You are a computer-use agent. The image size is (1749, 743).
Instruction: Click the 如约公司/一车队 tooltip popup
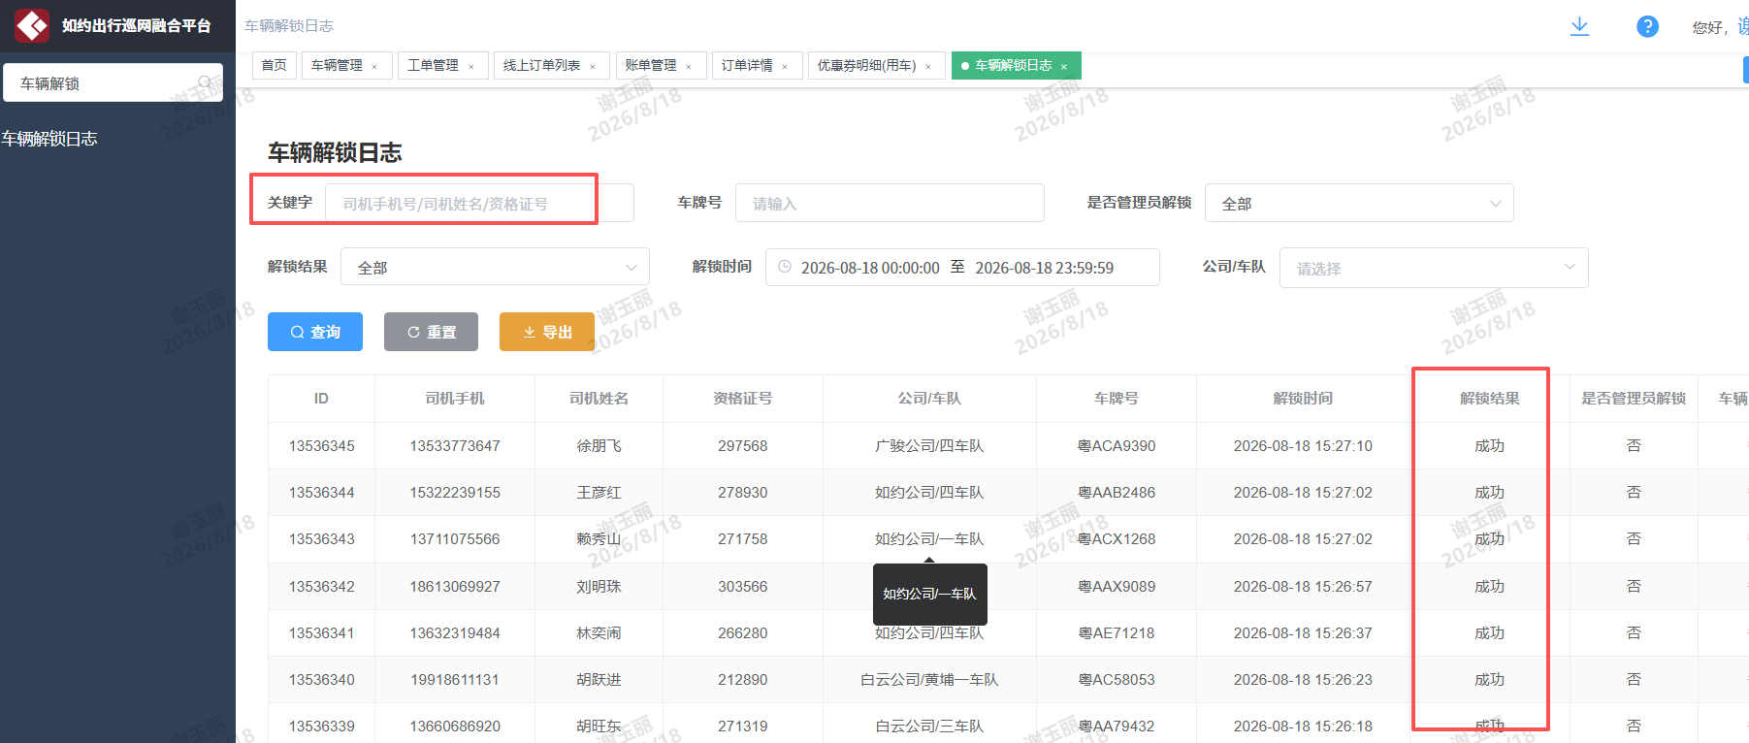[x=930, y=594]
